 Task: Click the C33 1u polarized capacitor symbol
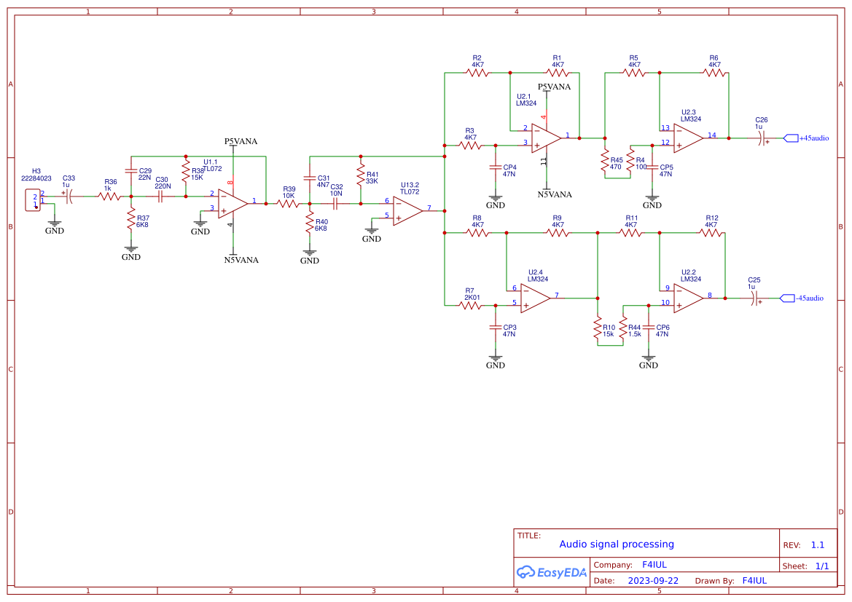[x=69, y=197]
